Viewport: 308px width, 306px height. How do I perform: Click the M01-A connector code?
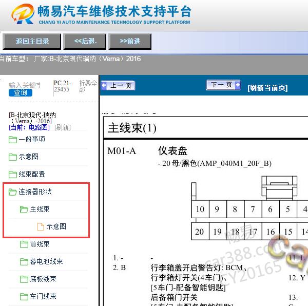122,151
